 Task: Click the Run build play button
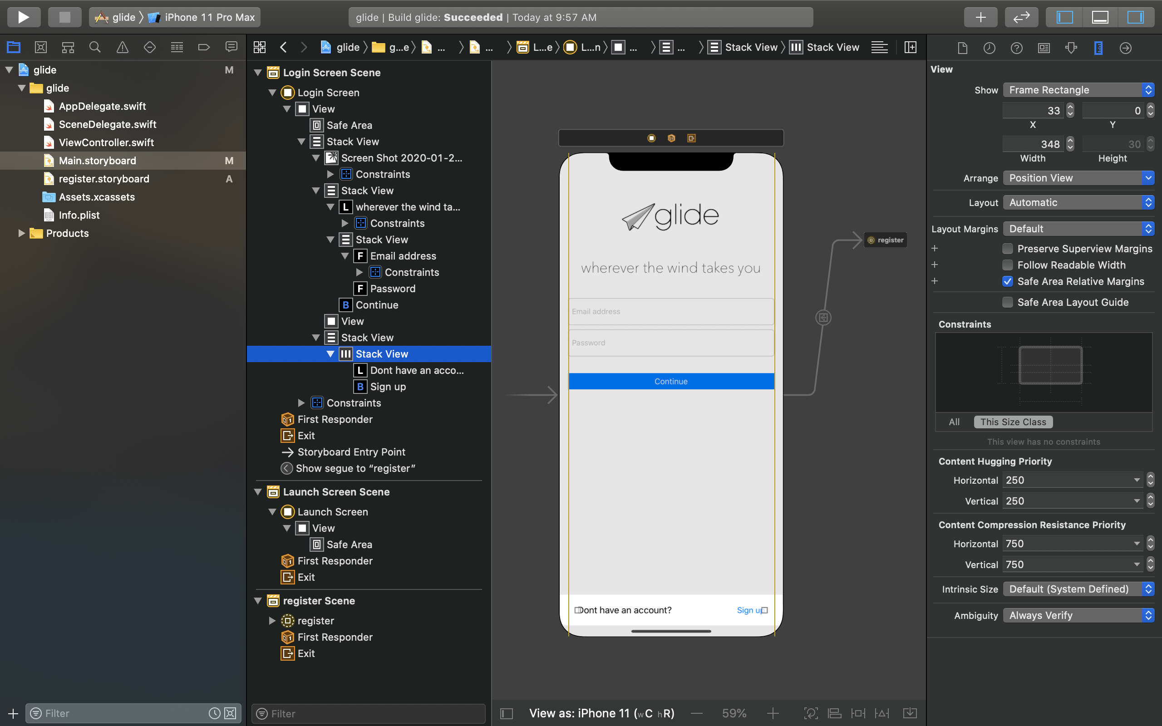(23, 17)
